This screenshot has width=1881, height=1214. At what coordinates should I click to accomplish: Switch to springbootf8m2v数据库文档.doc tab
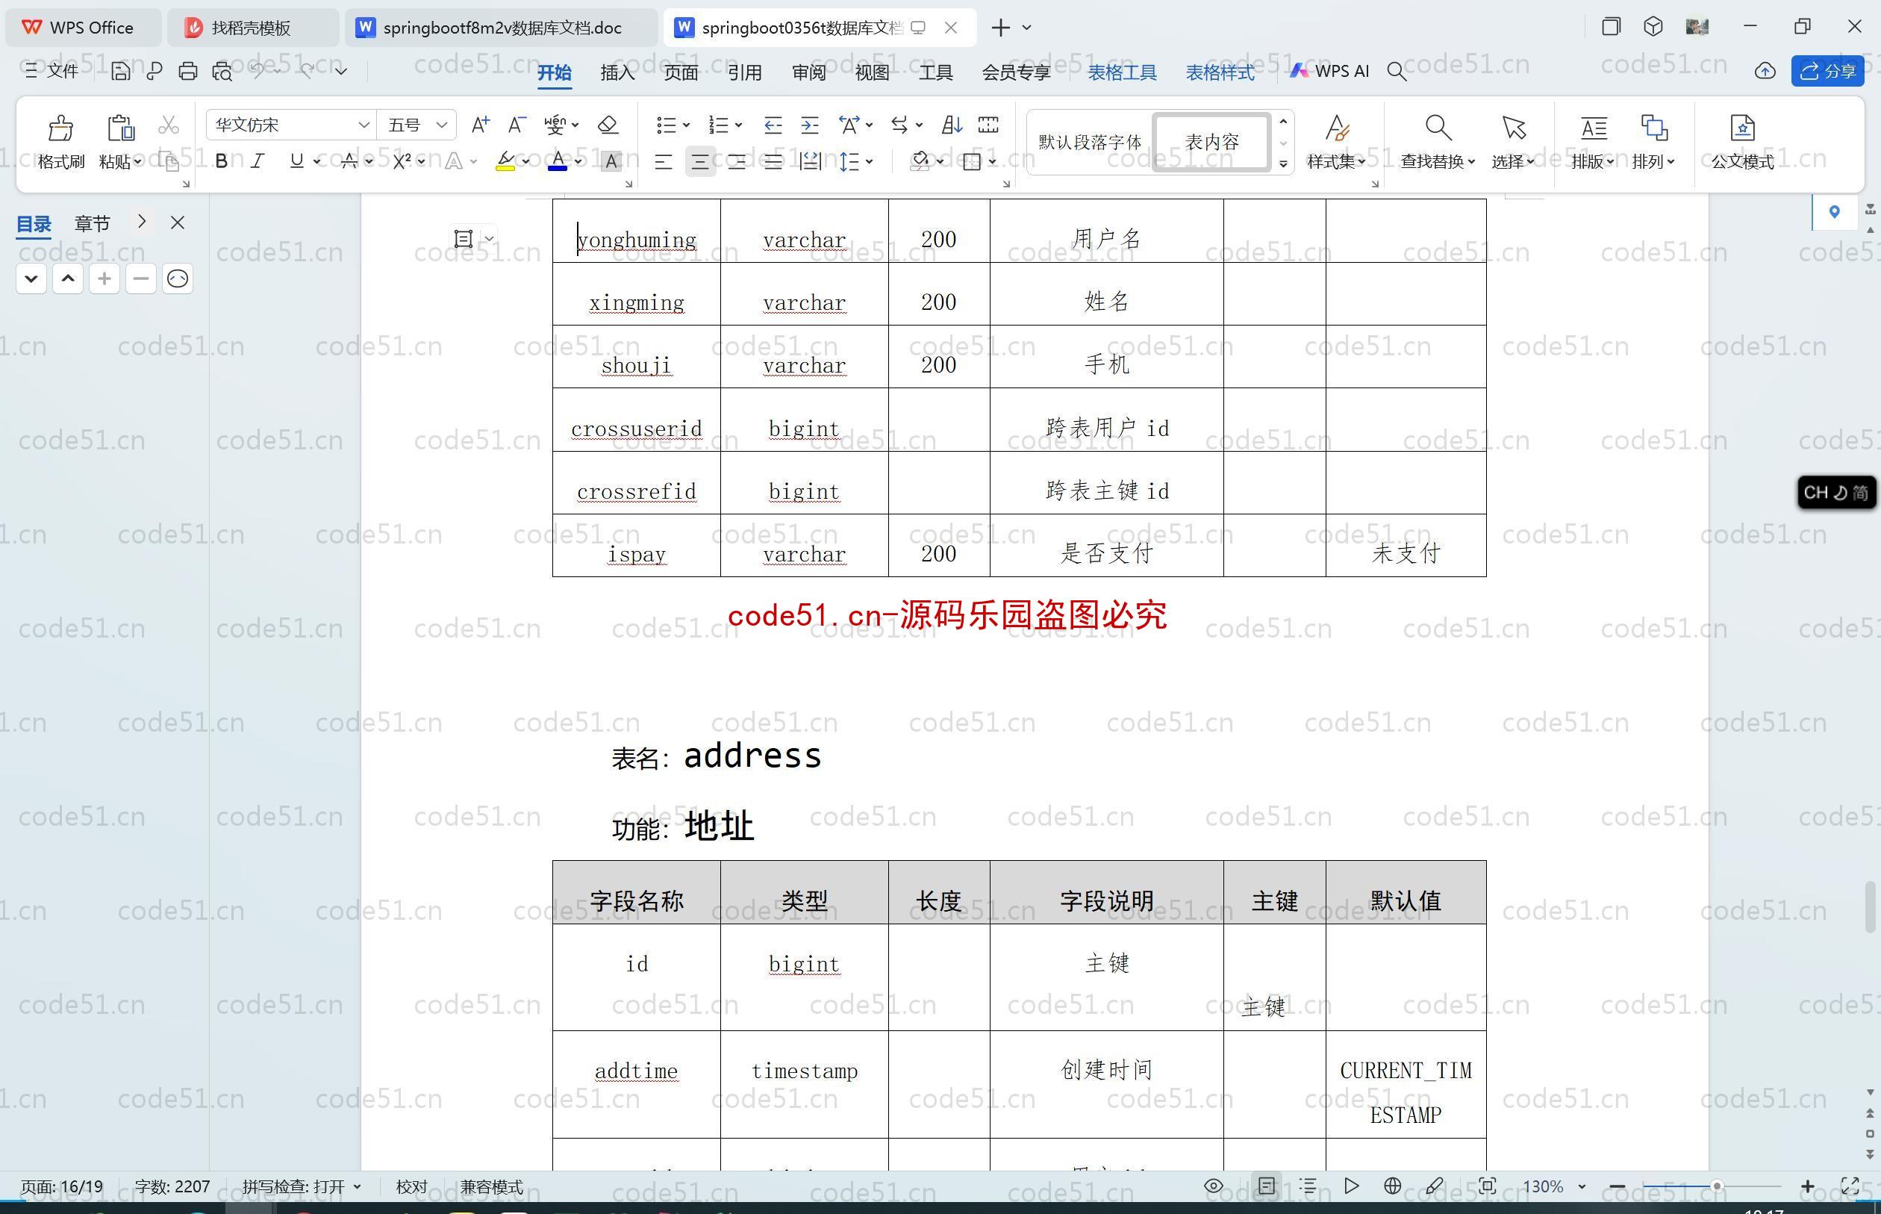click(501, 28)
